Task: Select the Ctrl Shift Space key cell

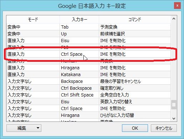Action: pos(79,95)
